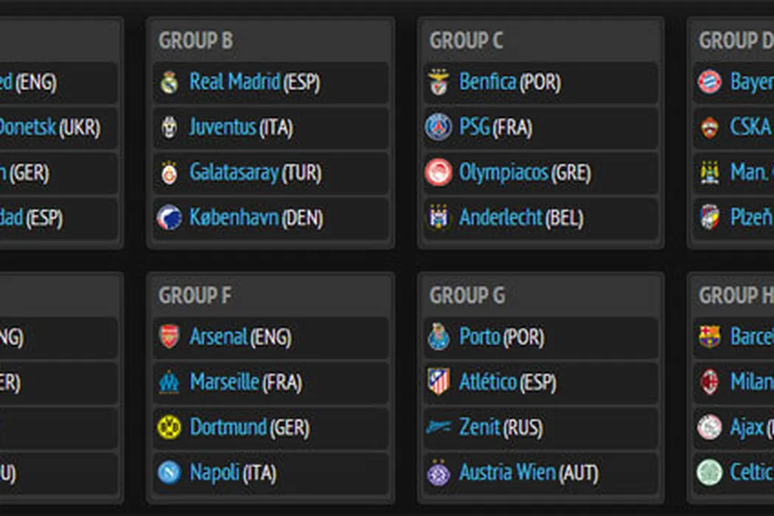Click the Galatasaray club crest
774x516 pixels.
pyautogui.click(x=170, y=173)
